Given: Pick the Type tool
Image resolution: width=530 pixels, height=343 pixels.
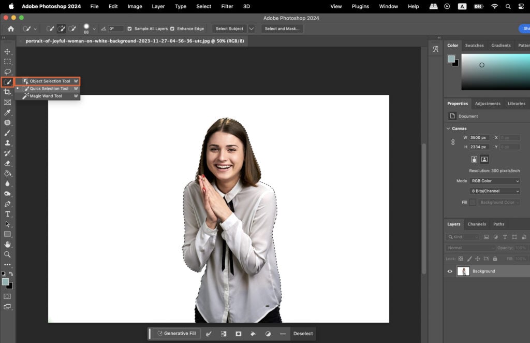Looking at the screenshot, I should (7, 214).
